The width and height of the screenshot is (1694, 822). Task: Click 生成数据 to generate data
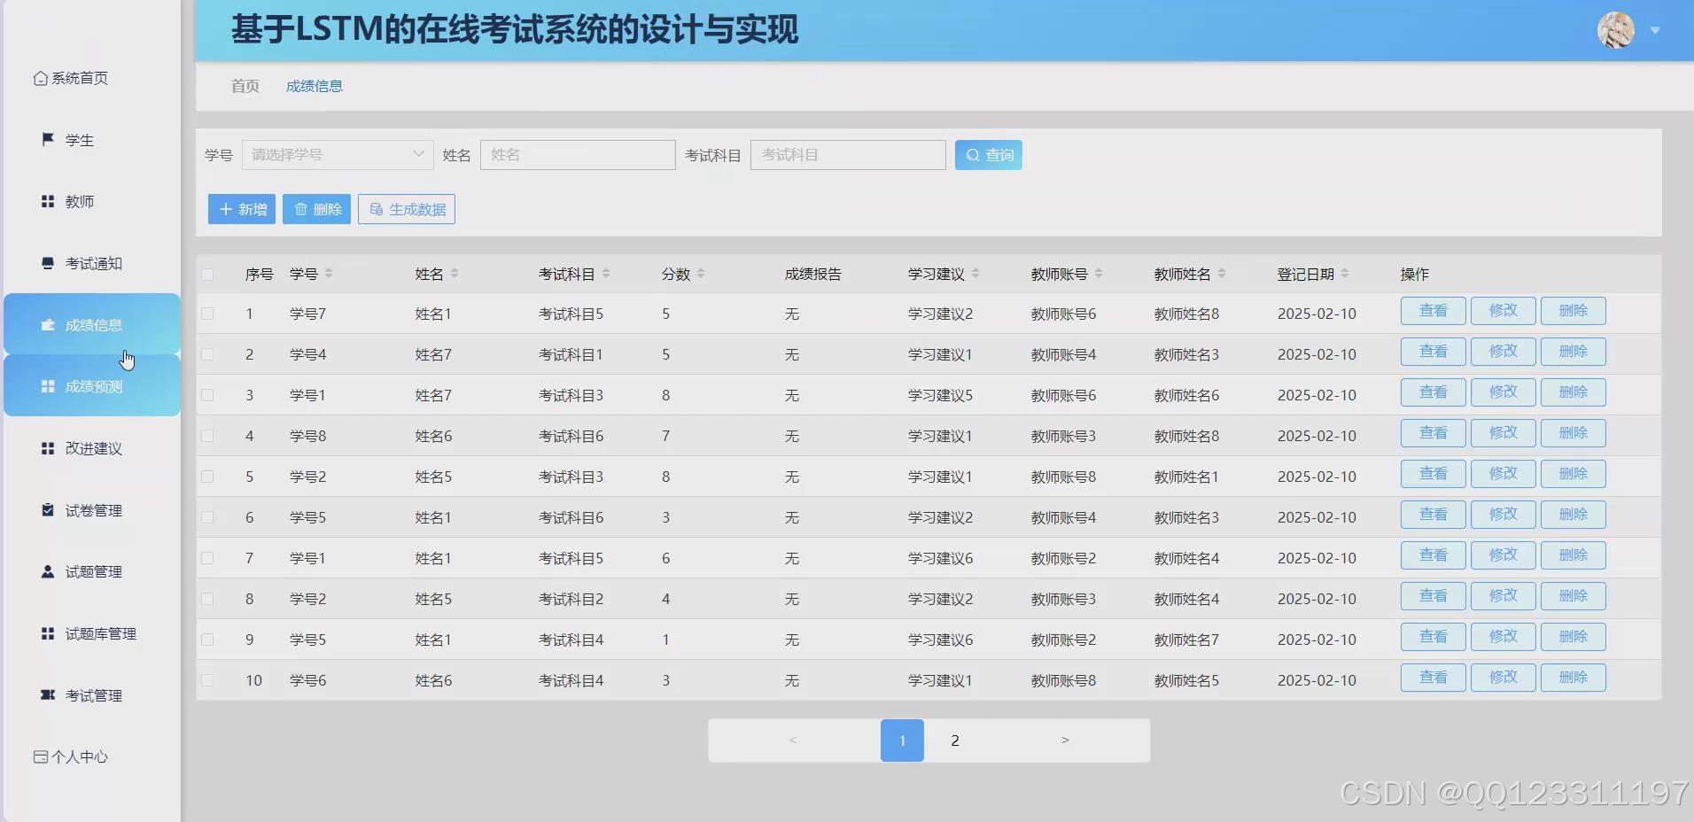407,209
